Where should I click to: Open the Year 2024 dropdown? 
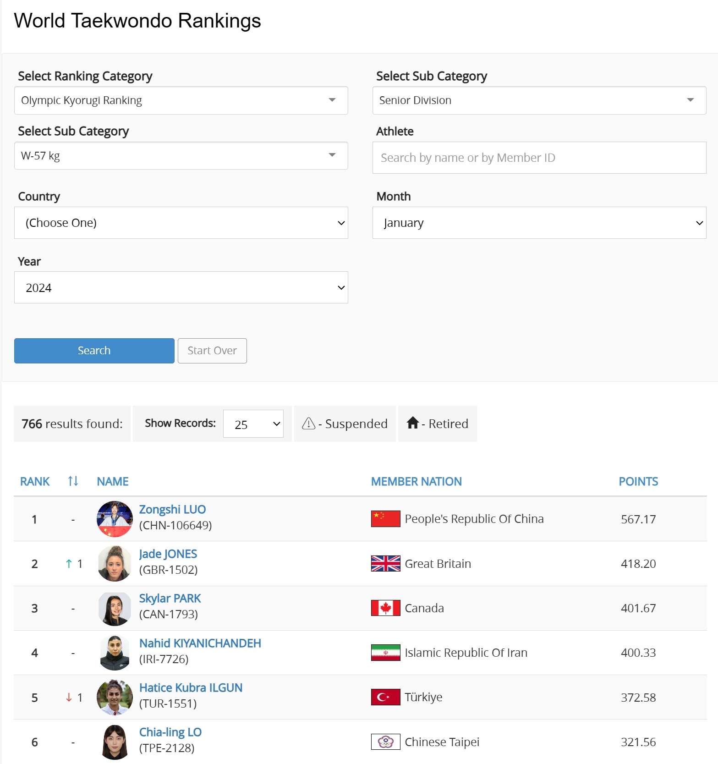coord(181,287)
